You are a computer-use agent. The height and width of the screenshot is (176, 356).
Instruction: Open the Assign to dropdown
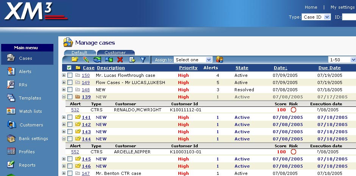193,60
